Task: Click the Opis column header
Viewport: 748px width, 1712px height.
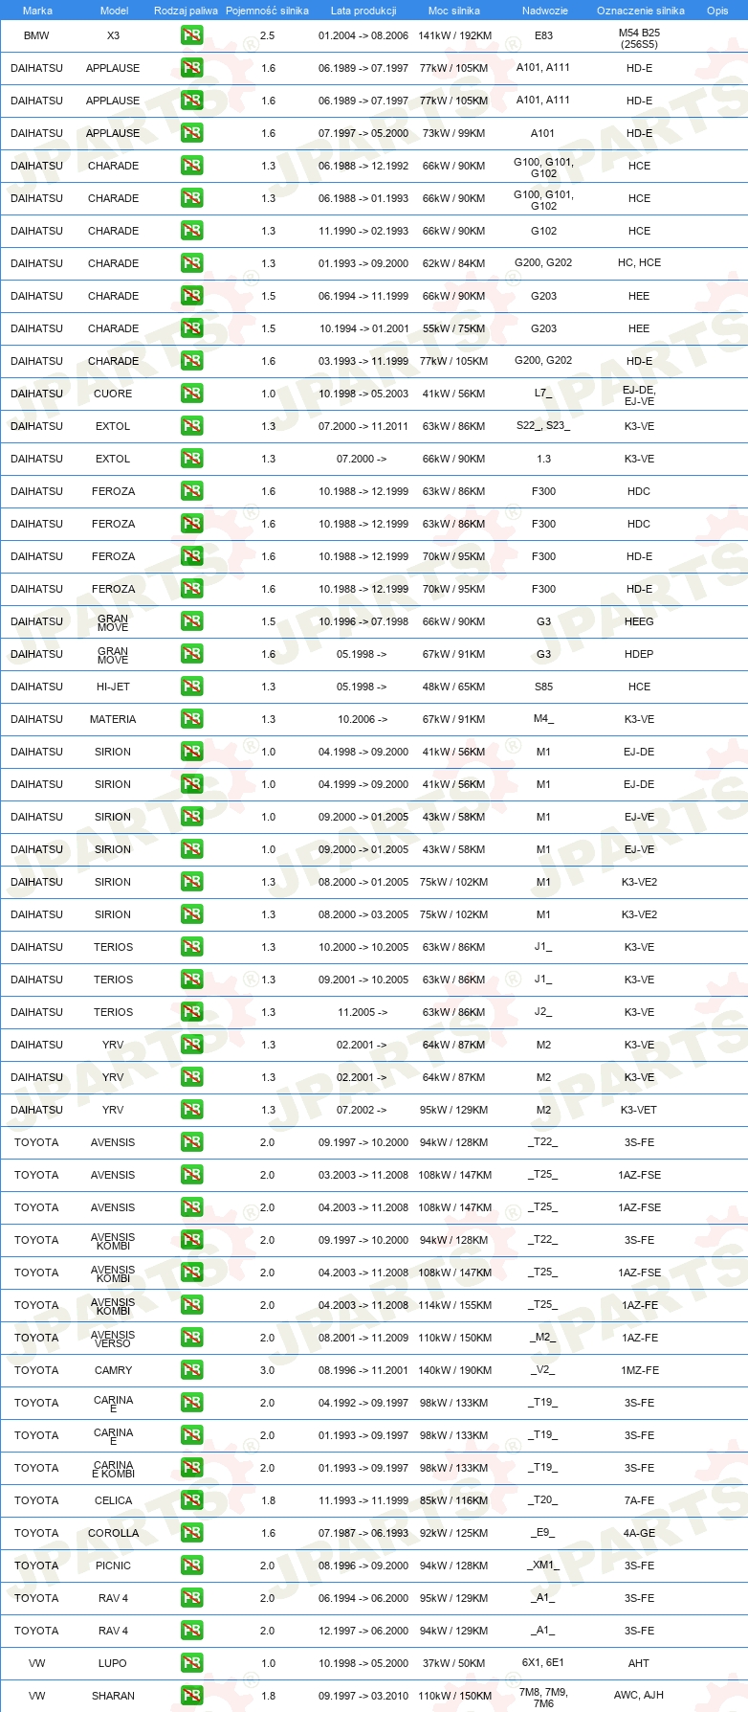Action: (717, 11)
